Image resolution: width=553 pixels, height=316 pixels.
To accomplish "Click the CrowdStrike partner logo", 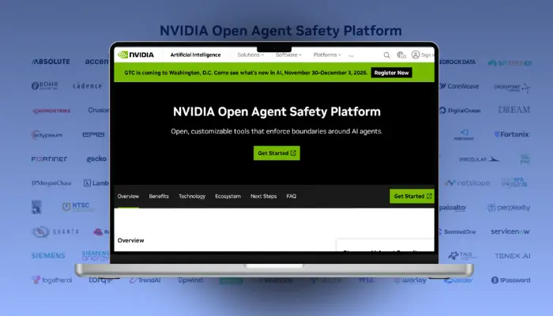I will 51,111.
